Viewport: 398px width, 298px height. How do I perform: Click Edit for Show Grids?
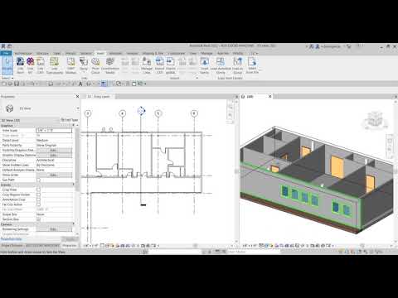tap(54, 175)
